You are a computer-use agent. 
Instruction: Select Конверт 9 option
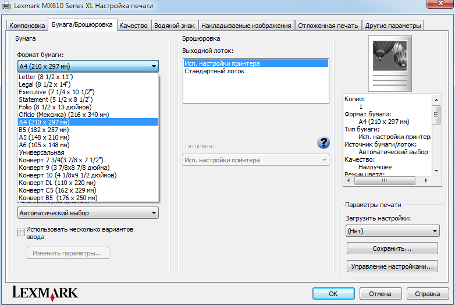(x=88, y=168)
